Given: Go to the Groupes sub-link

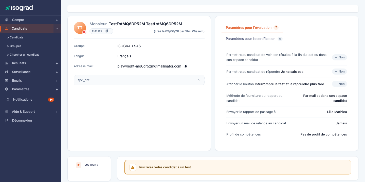Looking at the screenshot, I should (x=14, y=46).
